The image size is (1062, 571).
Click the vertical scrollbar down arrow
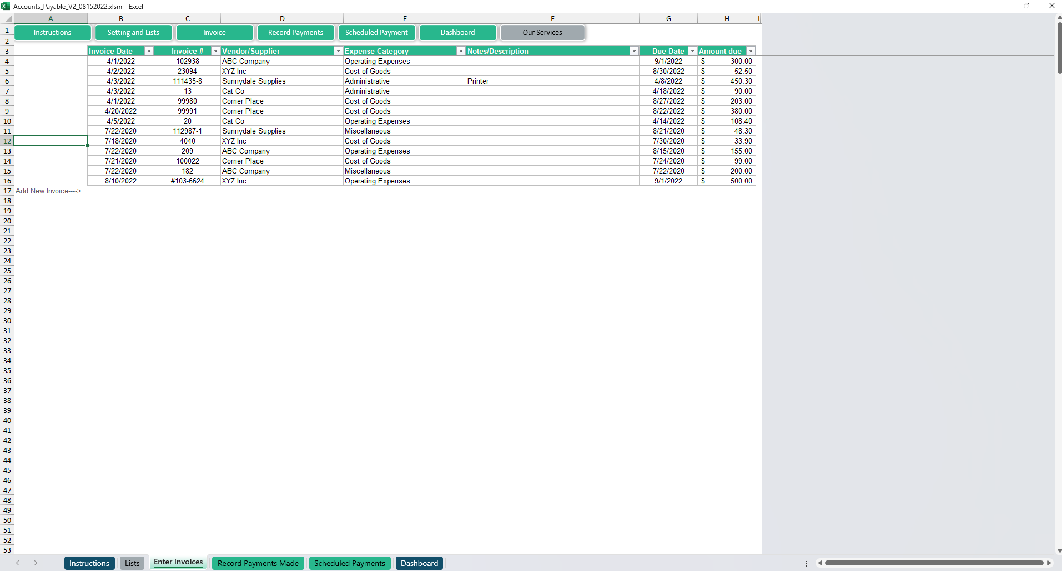tap(1059, 550)
